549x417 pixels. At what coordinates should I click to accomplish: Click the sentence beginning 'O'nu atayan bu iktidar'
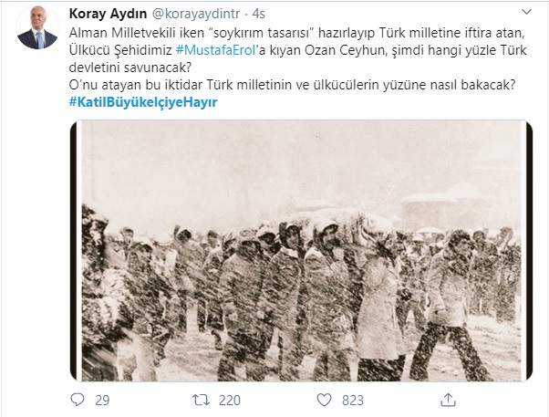pos(292,85)
